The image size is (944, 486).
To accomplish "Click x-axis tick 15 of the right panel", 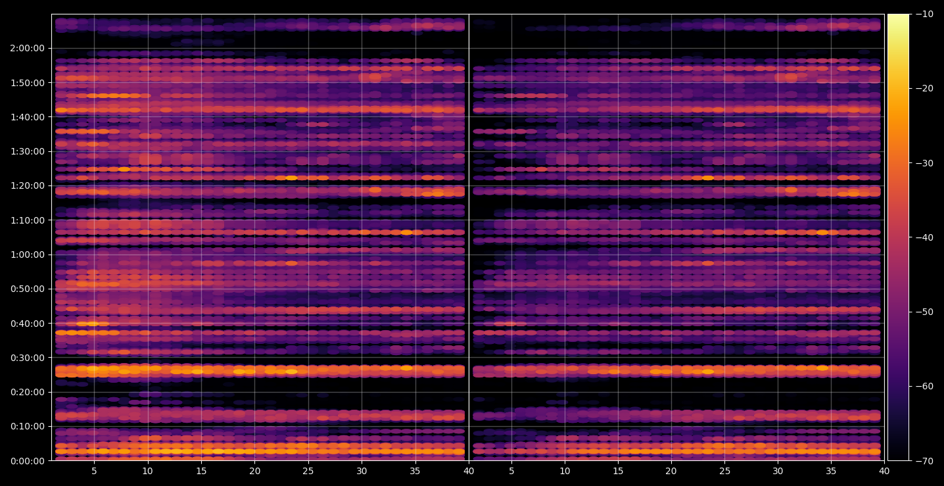I will pos(618,471).
